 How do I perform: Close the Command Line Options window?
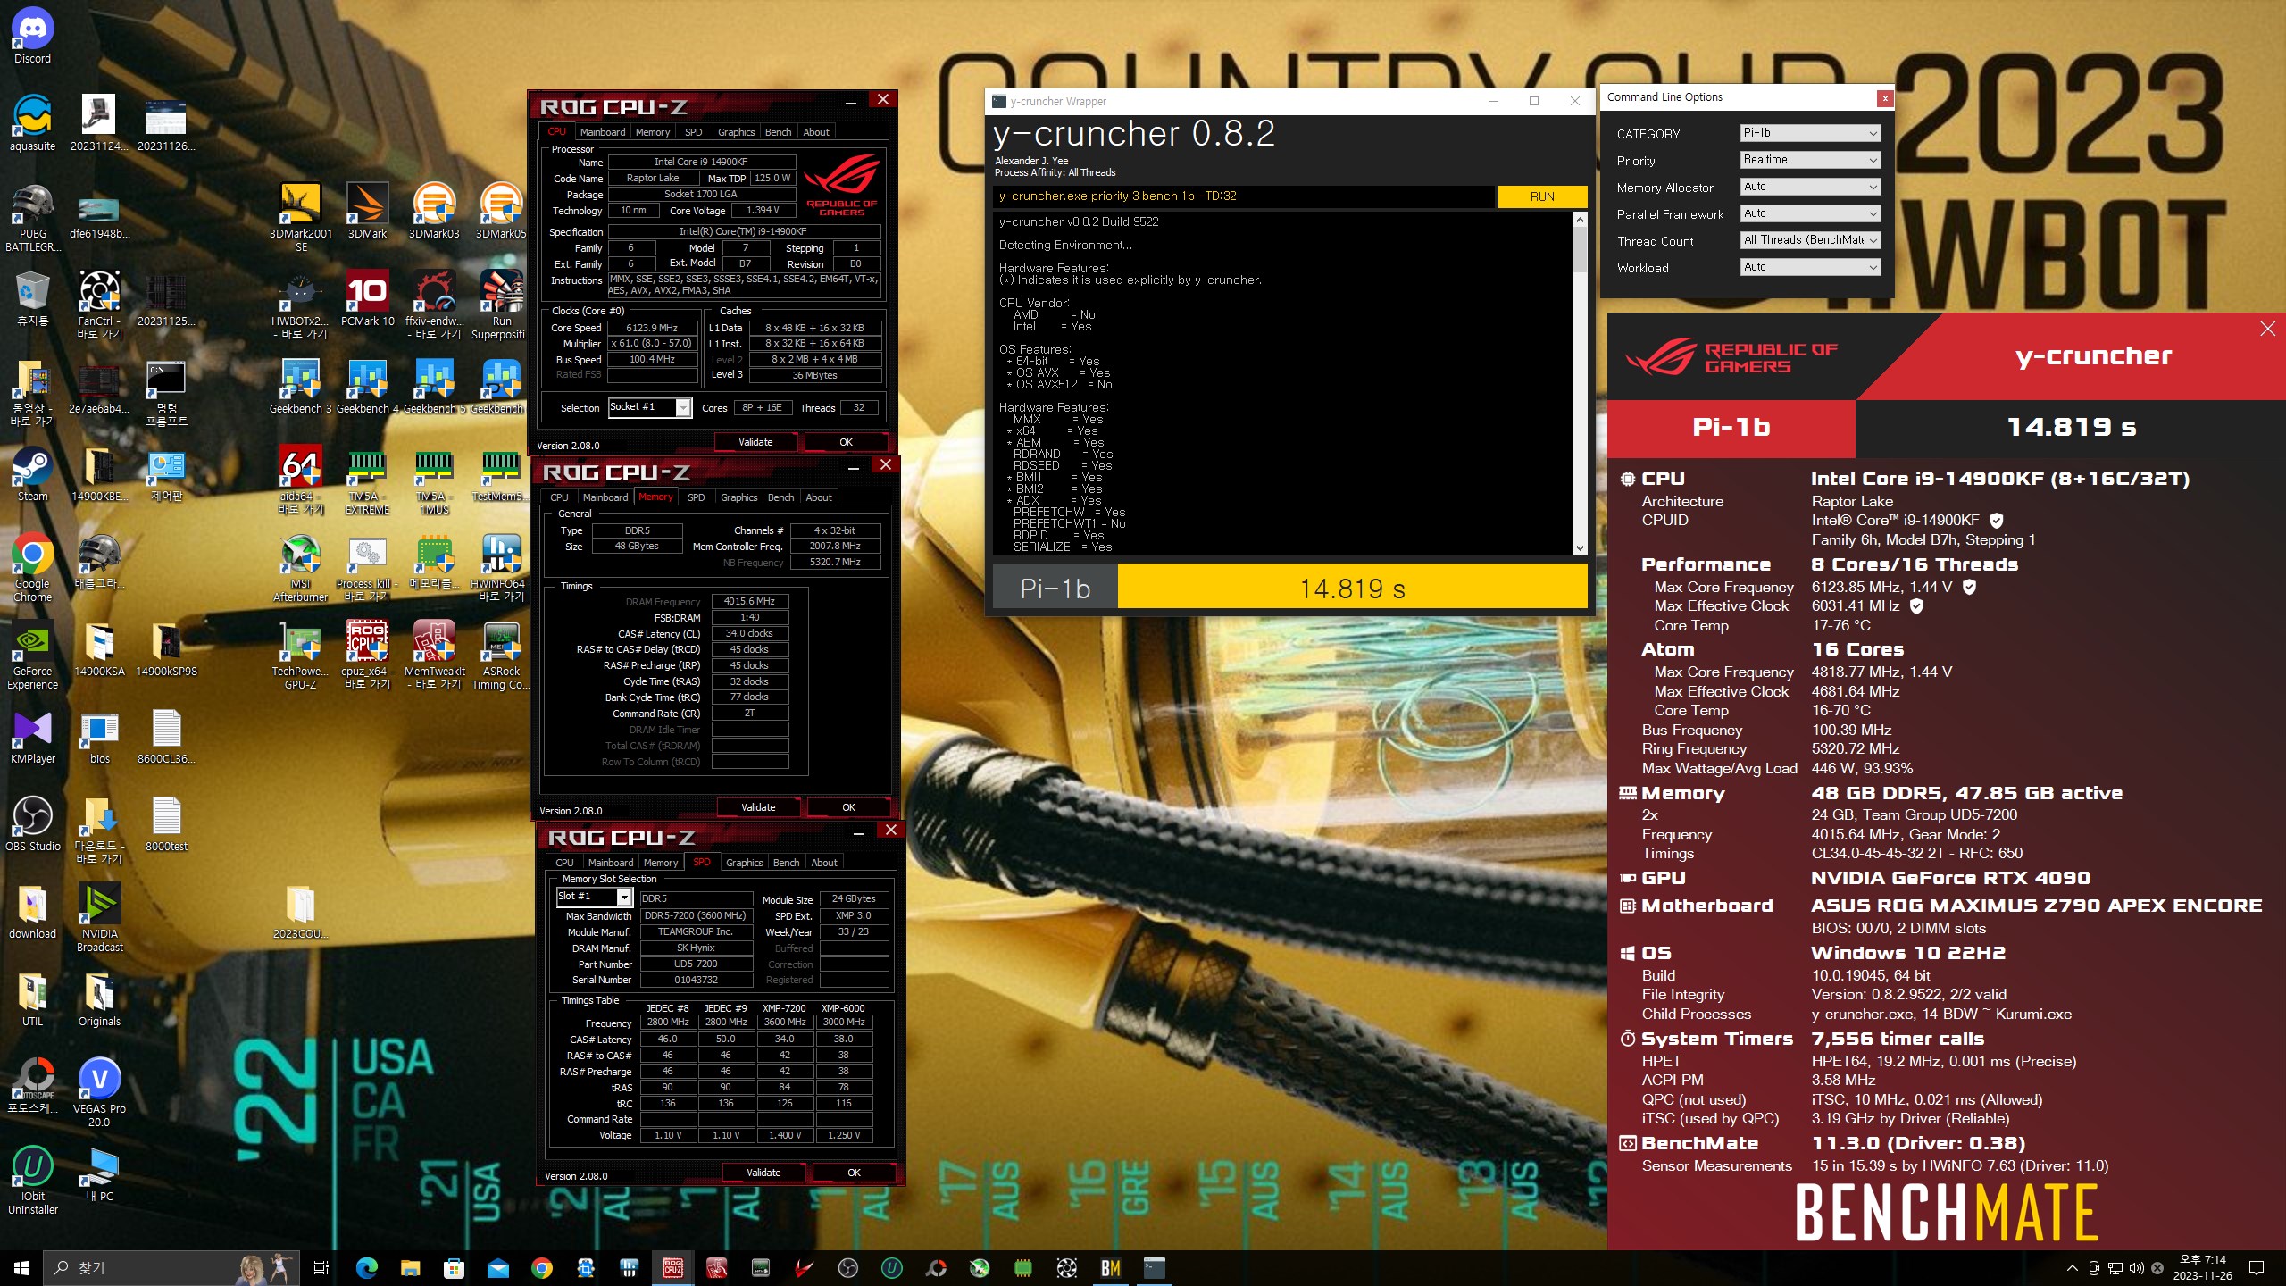pos(1884,98)
